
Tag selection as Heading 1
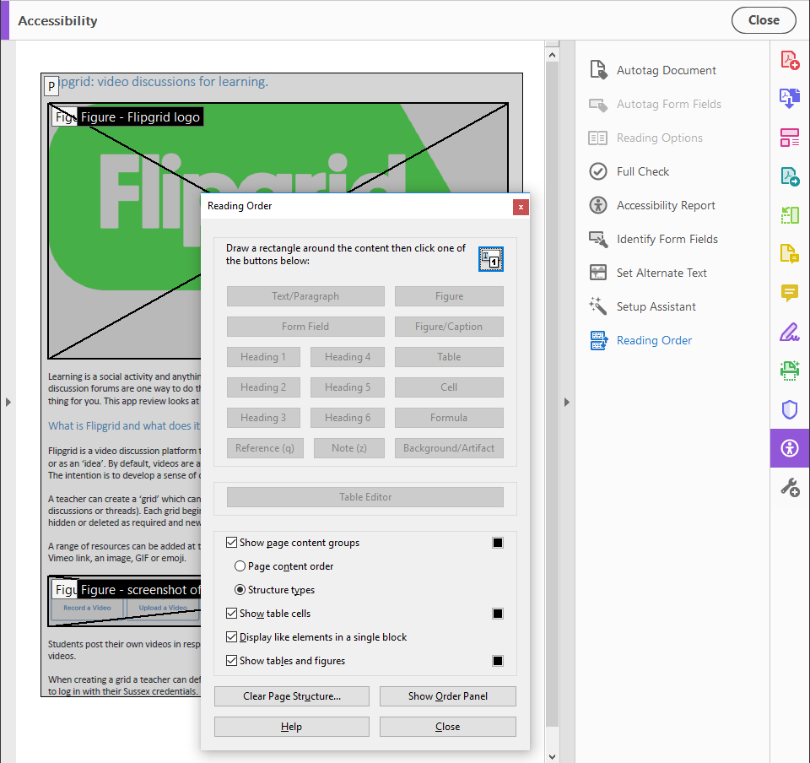(263, 357)
